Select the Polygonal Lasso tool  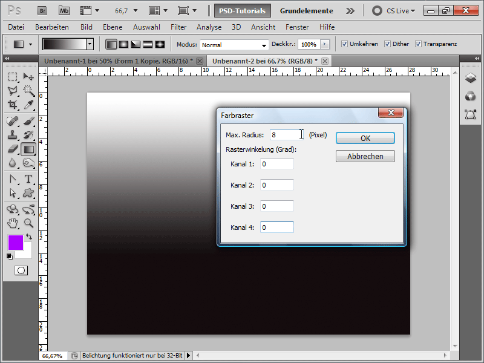13,90
